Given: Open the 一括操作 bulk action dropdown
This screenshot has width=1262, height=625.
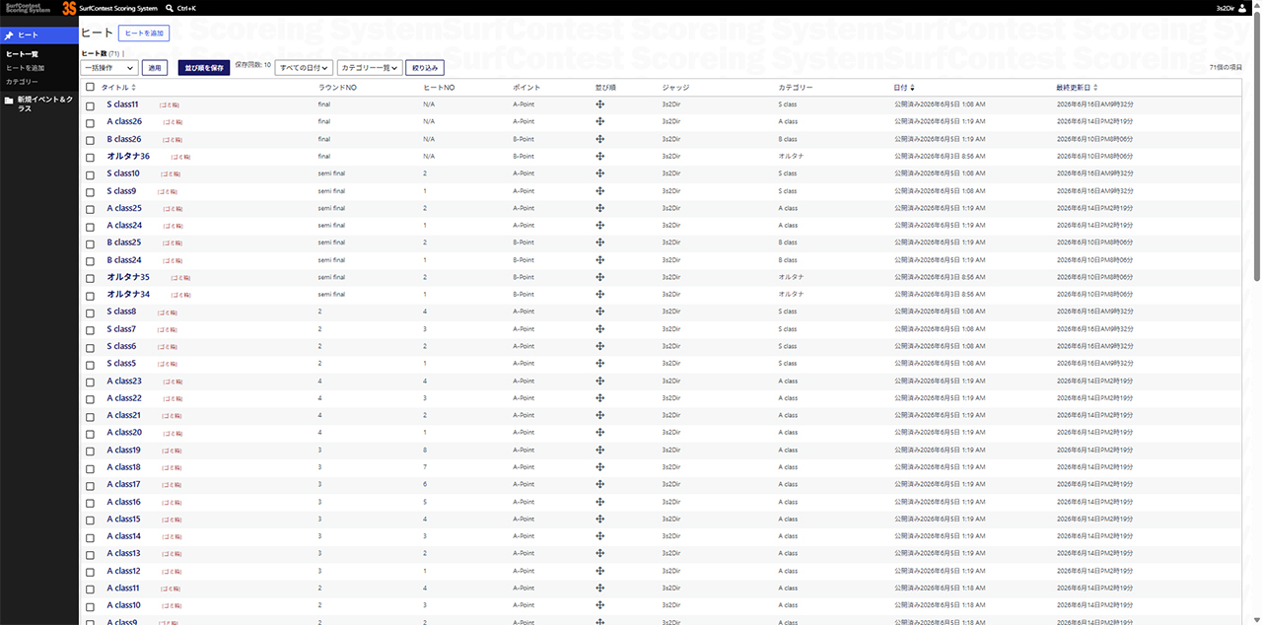Looking at the screenshot, I should [x=109, y=68].
